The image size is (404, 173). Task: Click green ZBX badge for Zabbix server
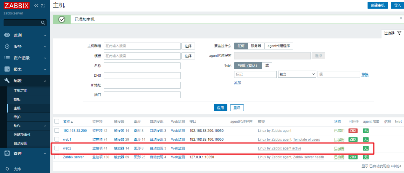[x=353, y=157]
